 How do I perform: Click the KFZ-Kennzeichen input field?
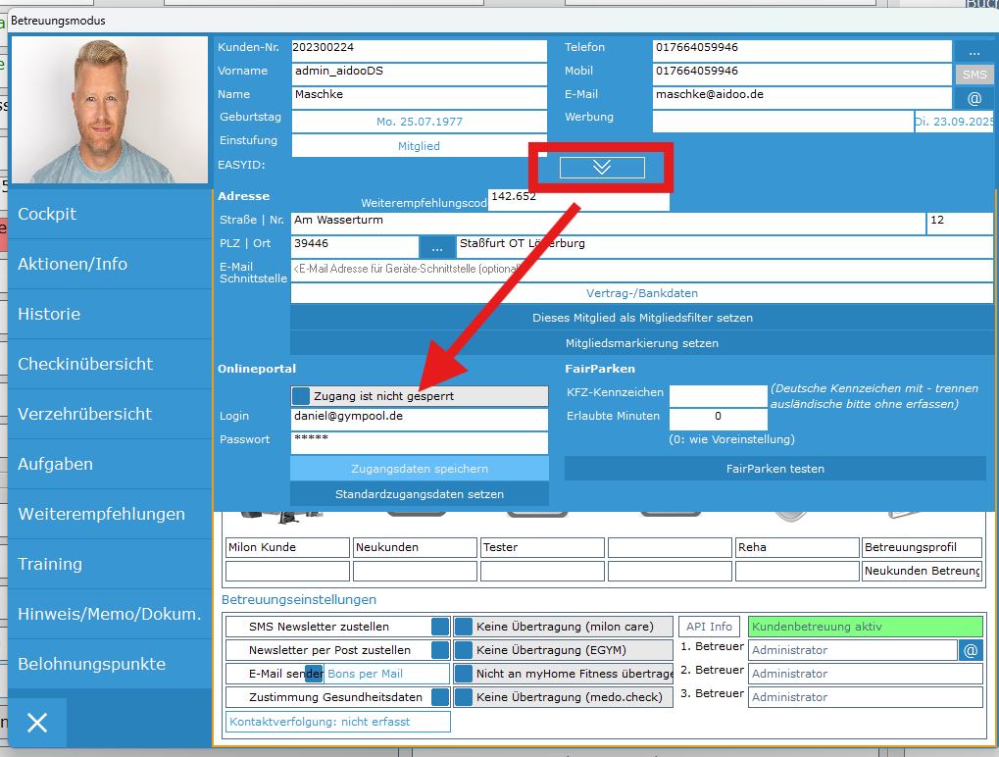[x=718, y=396]
